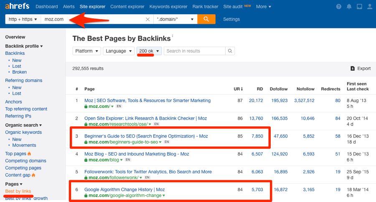Click referring domains count 20,172
Viewport: 376px width, 202px height.
(x=256, y=101)
